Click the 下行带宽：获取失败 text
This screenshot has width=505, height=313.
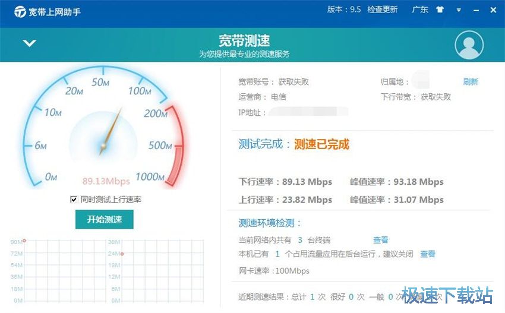click(x=416, y=97)
